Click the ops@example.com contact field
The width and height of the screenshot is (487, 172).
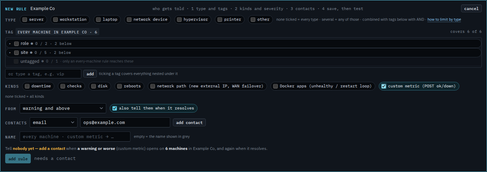tap(125, 123)
